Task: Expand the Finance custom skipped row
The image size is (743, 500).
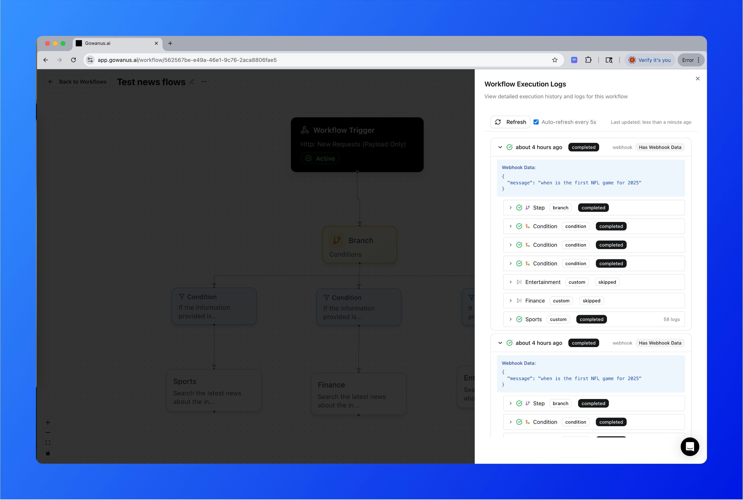Action: (x=510, y=301)
